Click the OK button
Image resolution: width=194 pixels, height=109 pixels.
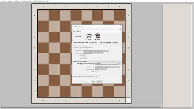pyautogui.click(x=93, y=82)
